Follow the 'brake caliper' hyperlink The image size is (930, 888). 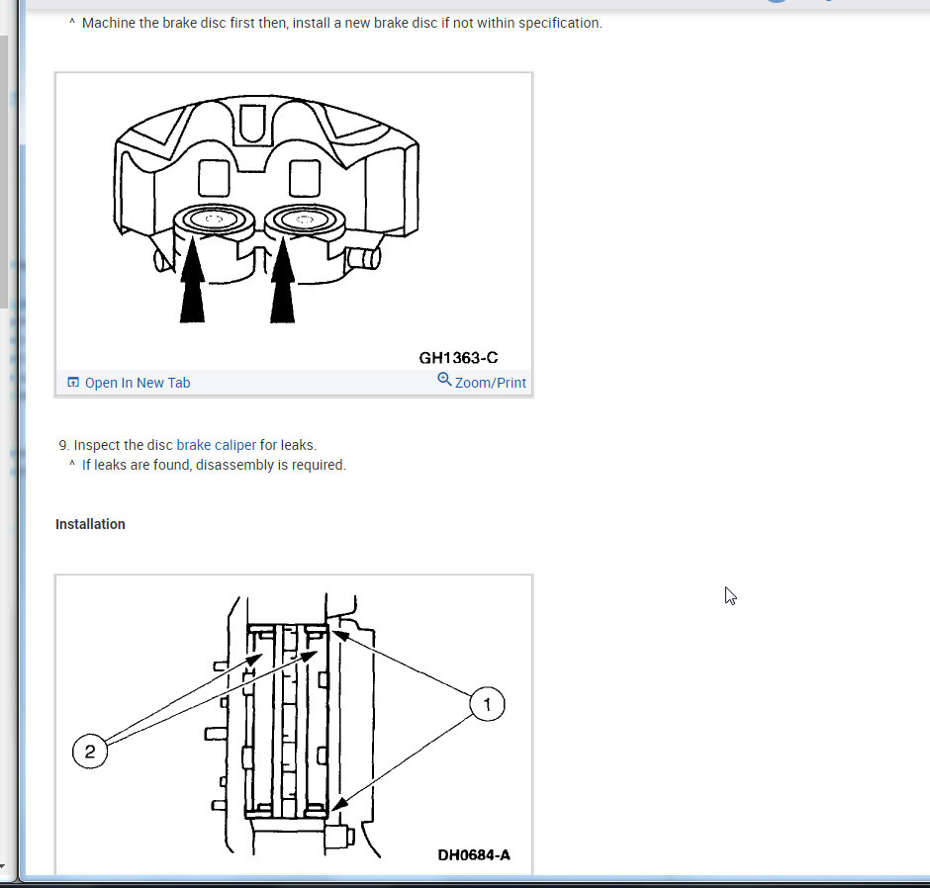click(216, 445)
